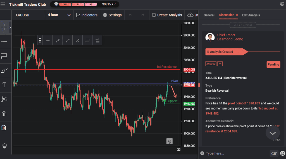Image resolution: width=286 pixels, height=159 pixels.
Task: Toggle the magnet snap mode
Action: click(x=4, y=114)
